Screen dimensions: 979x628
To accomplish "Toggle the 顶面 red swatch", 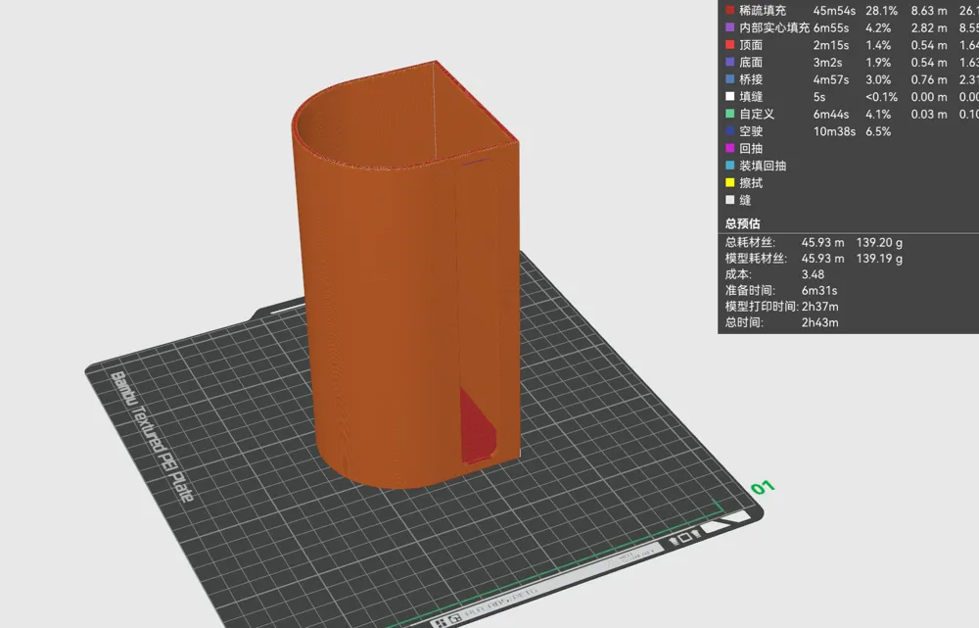I will (x=730, y=45).
